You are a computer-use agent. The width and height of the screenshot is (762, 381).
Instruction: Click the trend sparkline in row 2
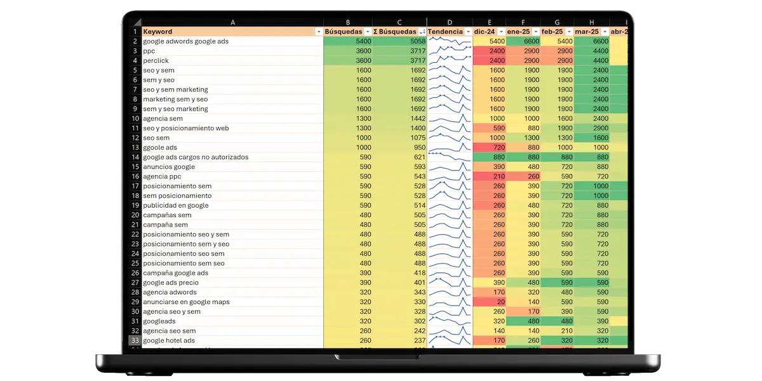[450, 41]
